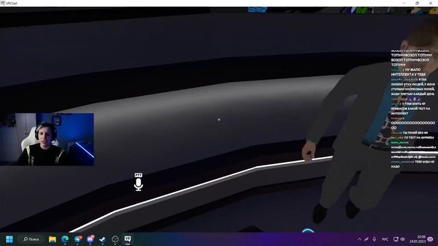Click chat message 'ТЕБЕ КУДА НЕ НАДО'
Screen dimensions: 438x246
tap(413, 164)
